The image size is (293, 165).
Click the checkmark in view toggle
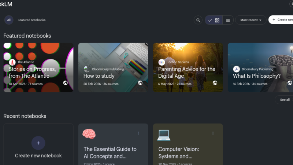pyautogui.click(x=210, y=20)
